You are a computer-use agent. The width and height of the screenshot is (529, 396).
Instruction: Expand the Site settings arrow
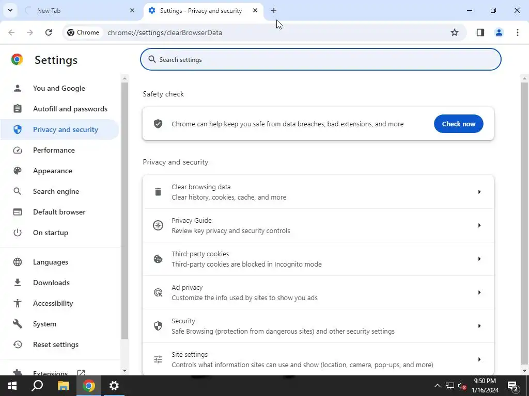[479, 359]
